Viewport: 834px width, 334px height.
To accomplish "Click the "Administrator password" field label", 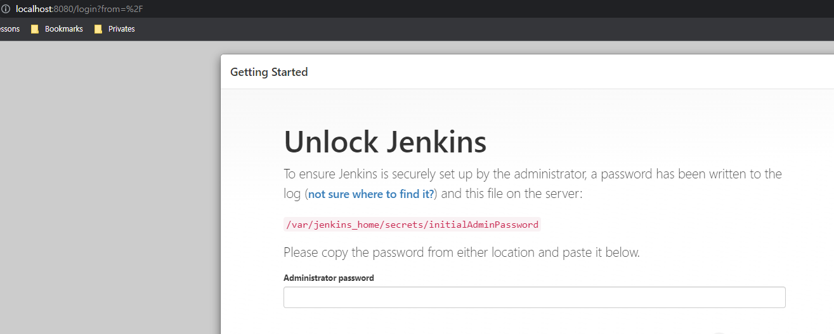I will pos(329,278).
